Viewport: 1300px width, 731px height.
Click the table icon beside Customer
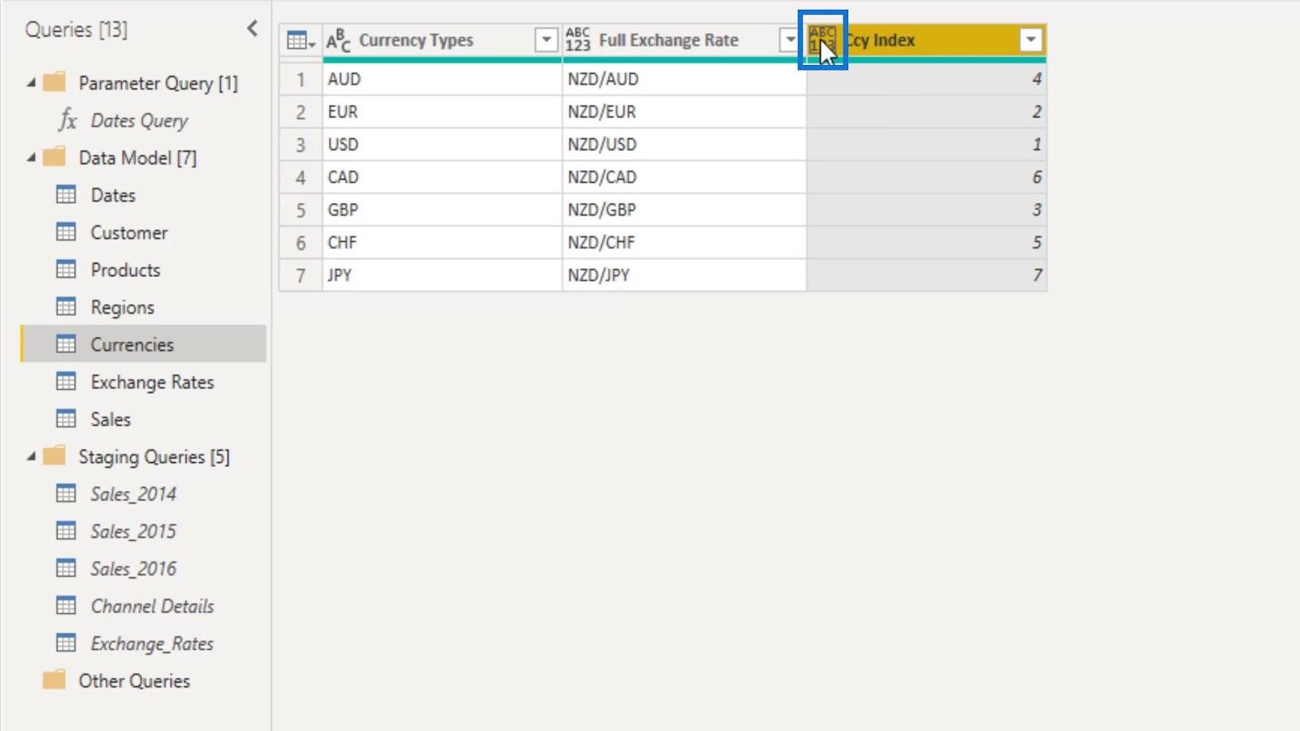coord(66,232)
